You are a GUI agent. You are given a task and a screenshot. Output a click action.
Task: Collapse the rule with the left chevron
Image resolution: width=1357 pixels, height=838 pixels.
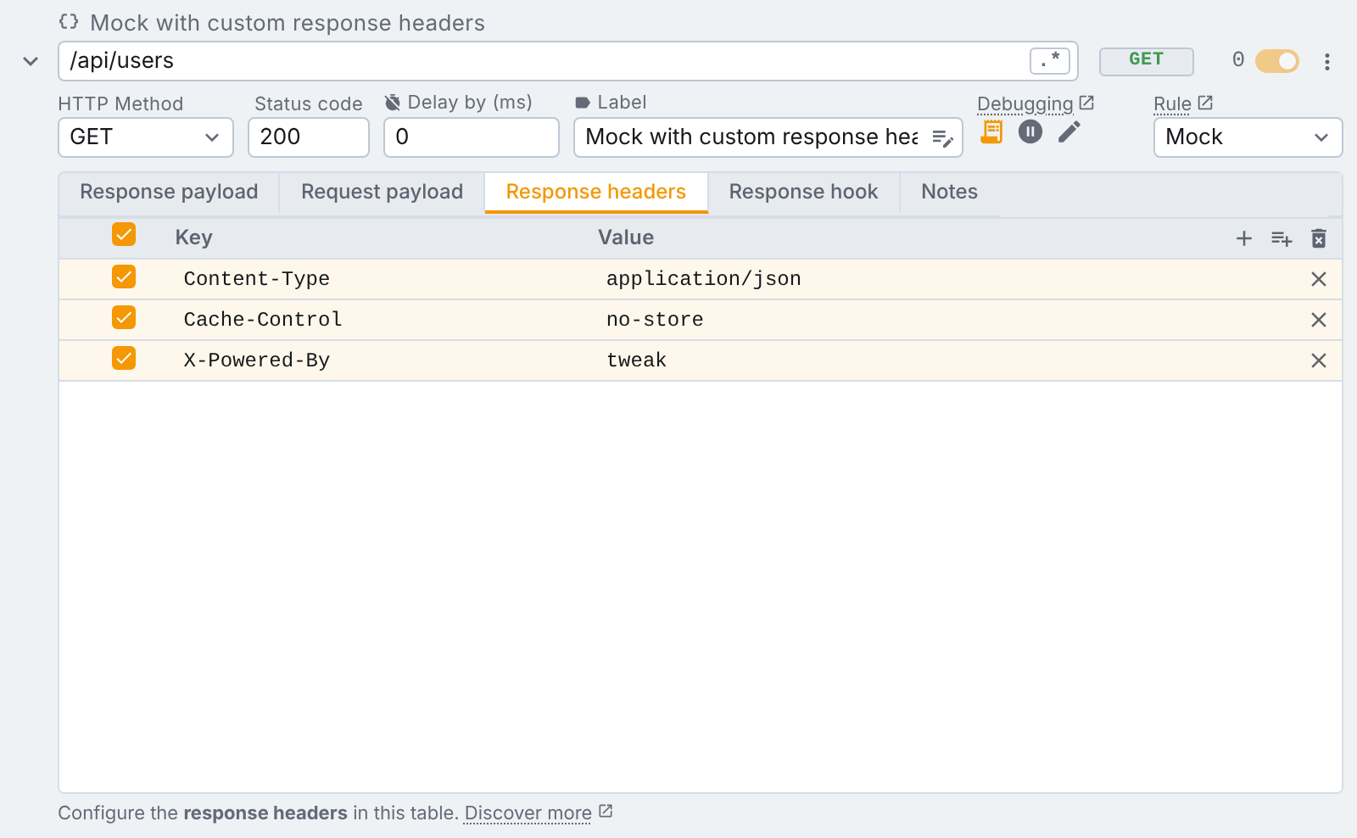[x=31, y=61]
